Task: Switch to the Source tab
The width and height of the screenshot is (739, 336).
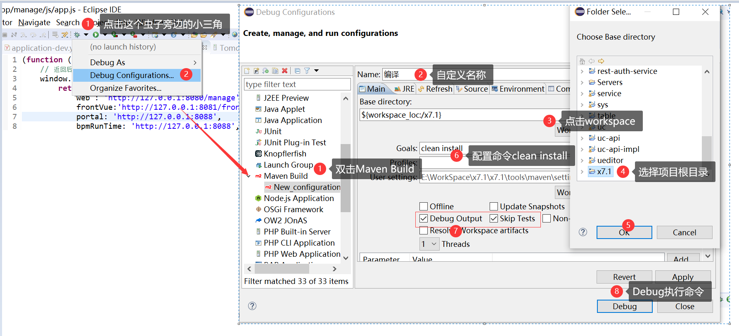Action: [x=472, y=89]
